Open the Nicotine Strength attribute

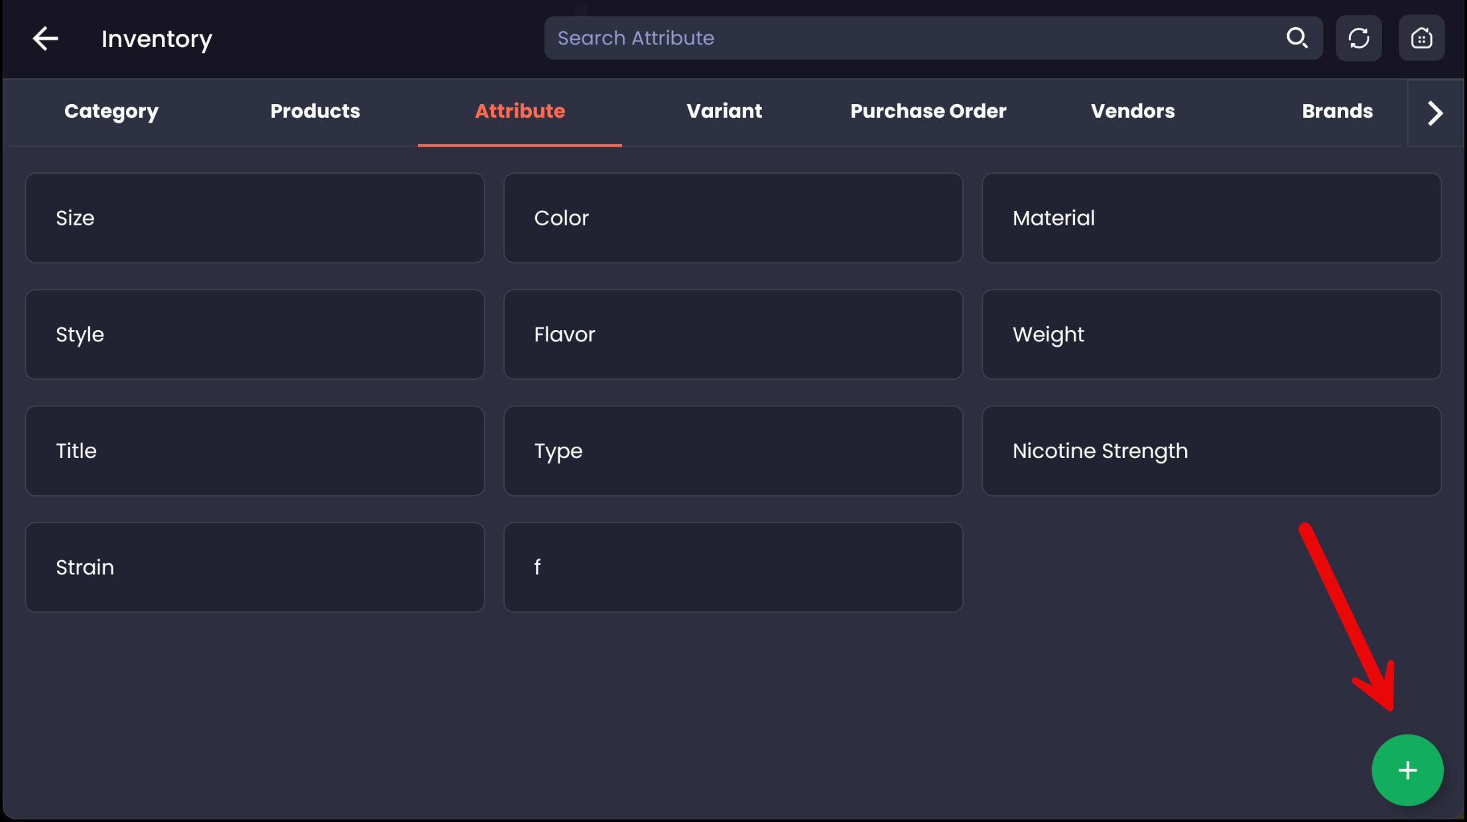(1211, 451)
